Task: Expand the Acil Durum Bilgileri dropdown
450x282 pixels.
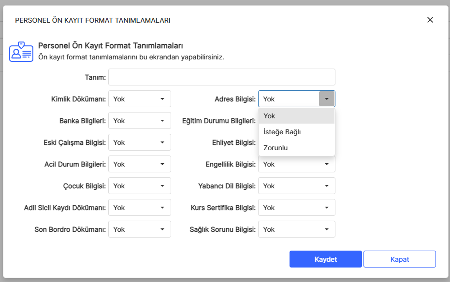Action: pyautogui.click(x=140, y=164)
